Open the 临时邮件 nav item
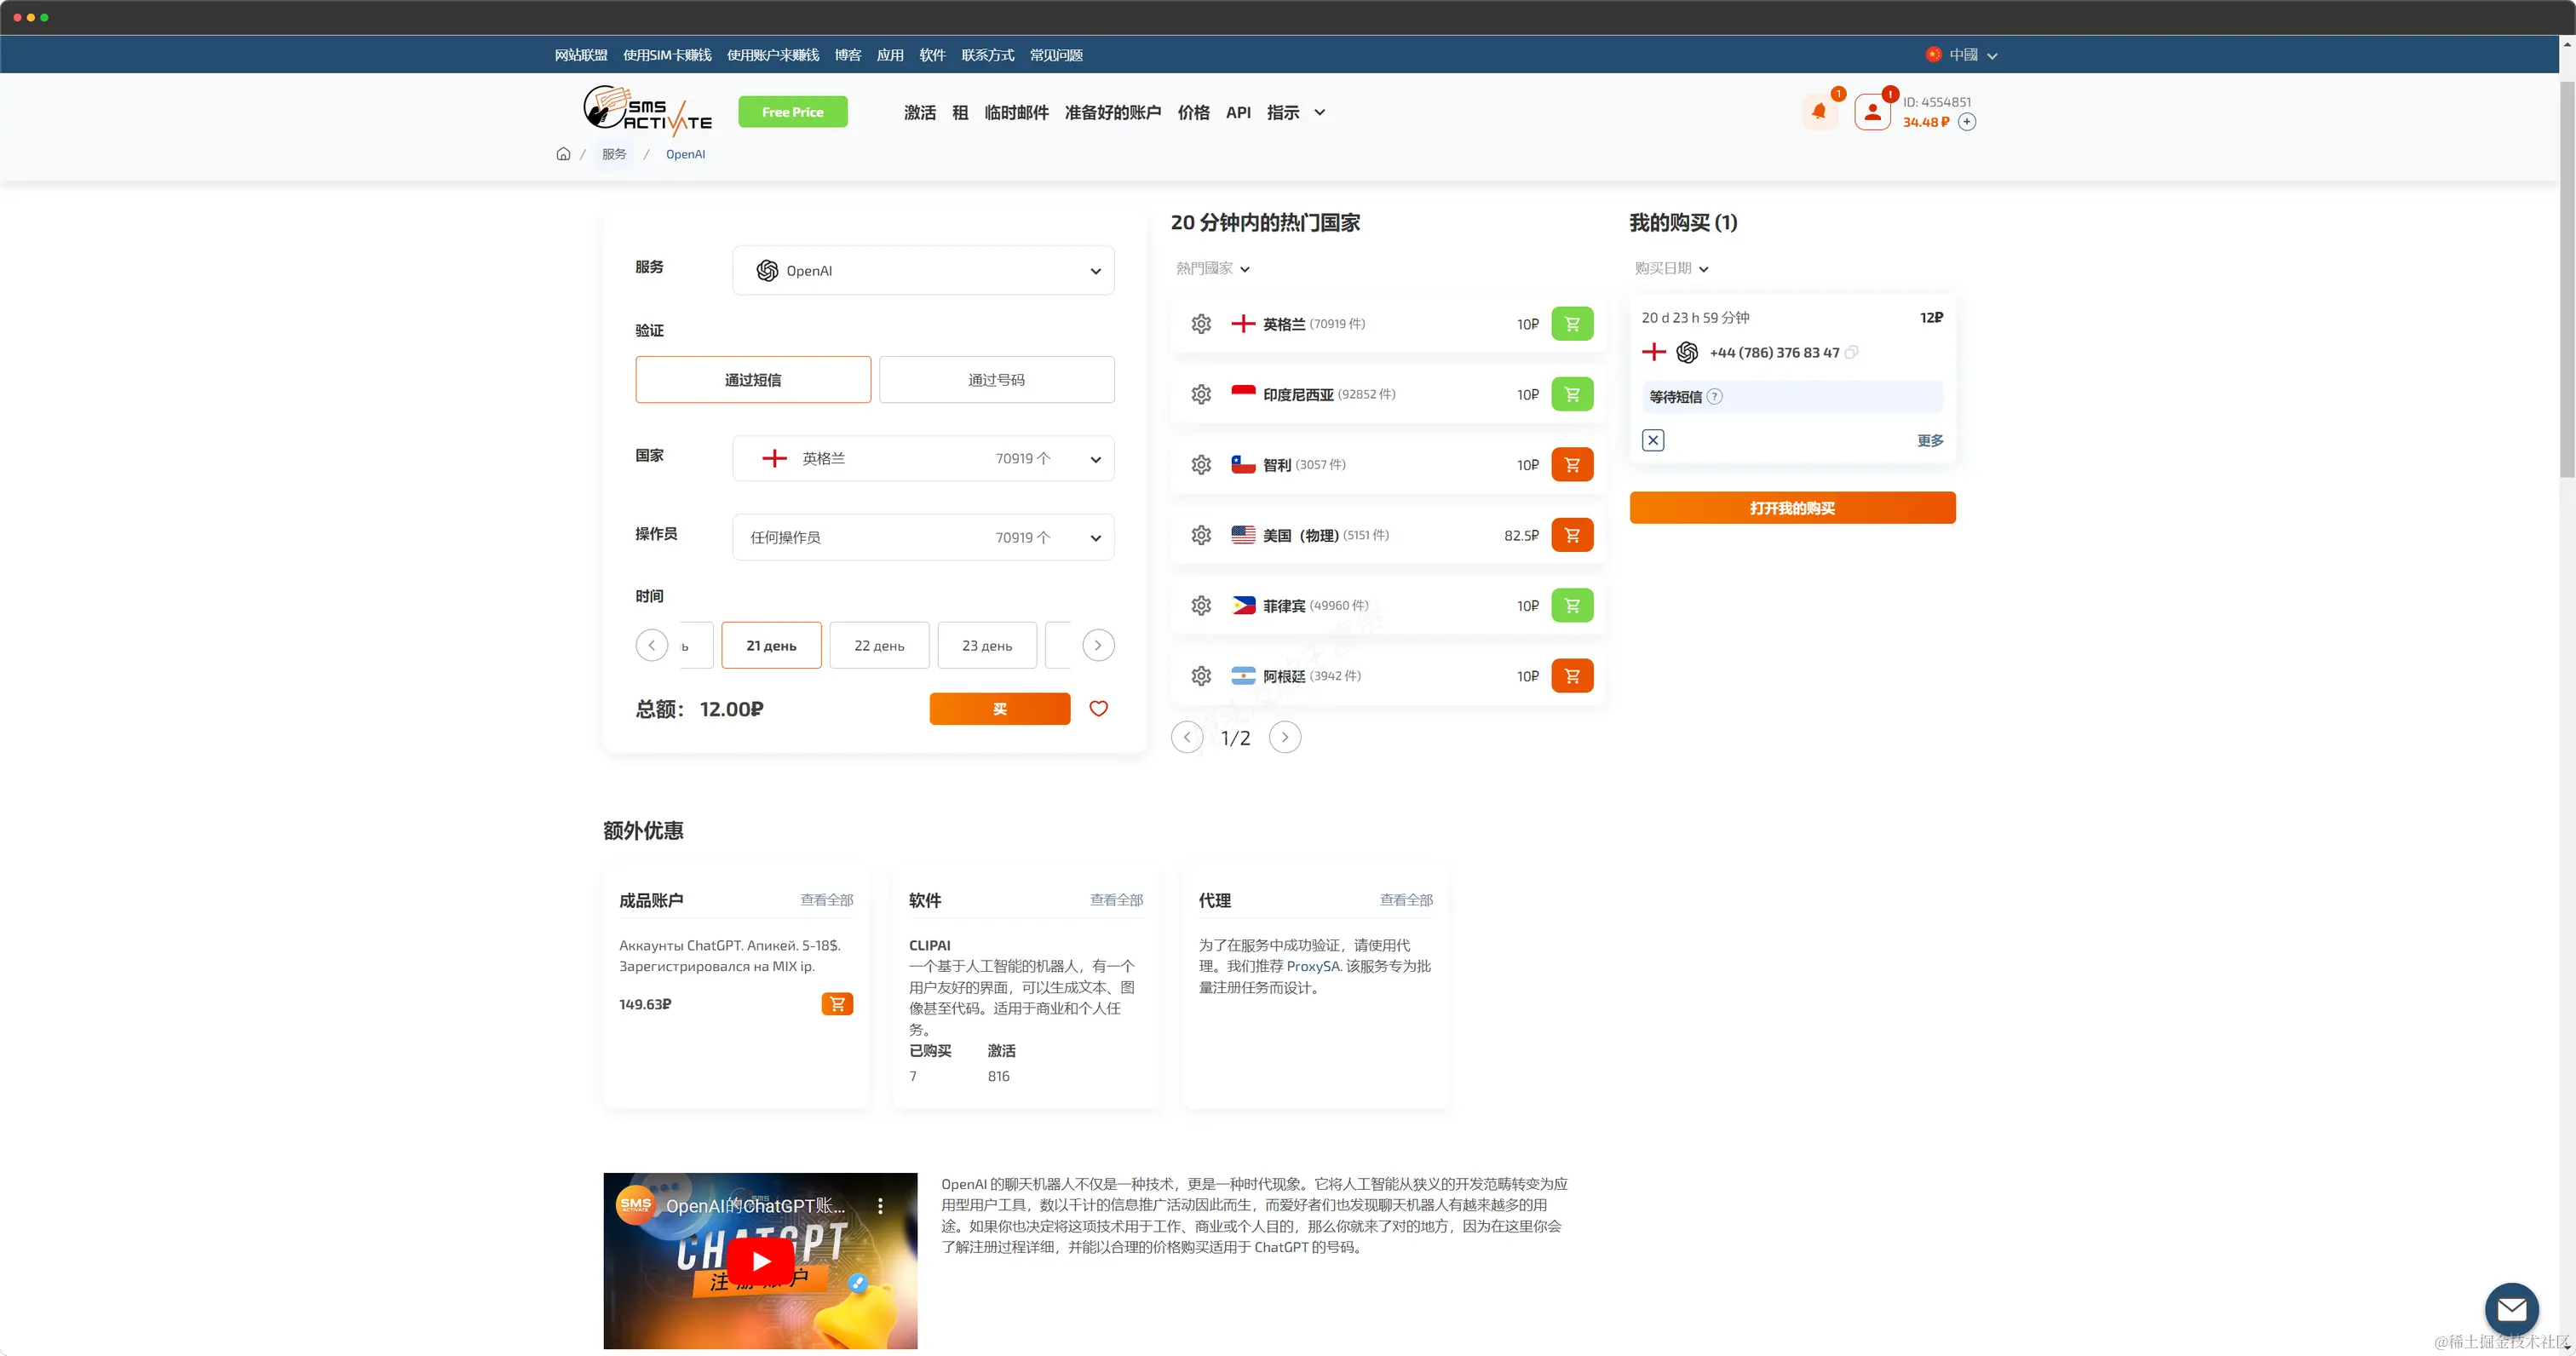Image resolution: width=2576 pixels, height=1356 pixels. click(x=1016, y=113)
